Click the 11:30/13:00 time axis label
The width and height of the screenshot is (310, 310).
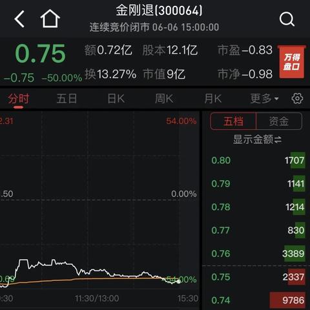coord(97,298)
